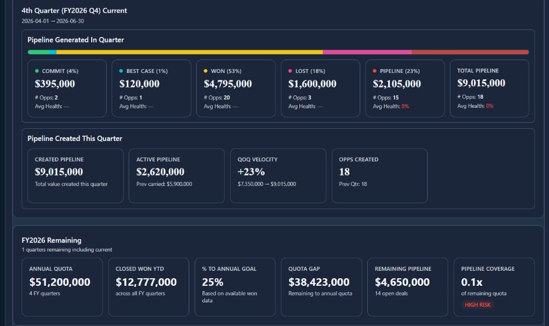Click the '# Opps: 20' text in Won card

217,98
